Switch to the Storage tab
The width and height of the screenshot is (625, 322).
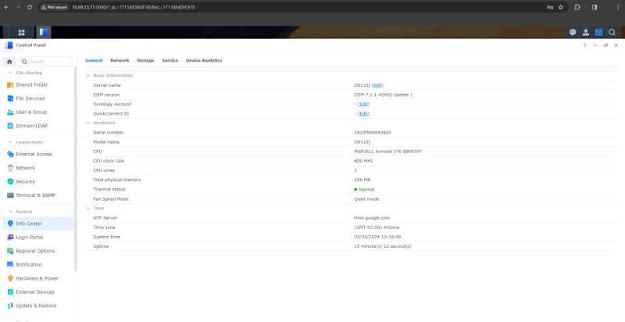pos(145,60)
